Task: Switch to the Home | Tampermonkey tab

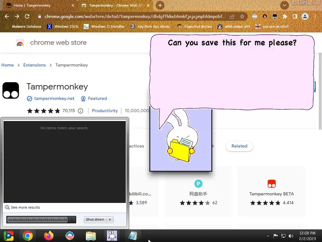Action: click(x=39, y=5)
